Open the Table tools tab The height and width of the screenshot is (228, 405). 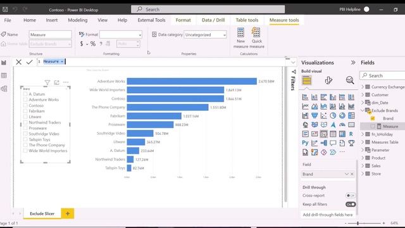pyautogui.click(x=247, y=20)
